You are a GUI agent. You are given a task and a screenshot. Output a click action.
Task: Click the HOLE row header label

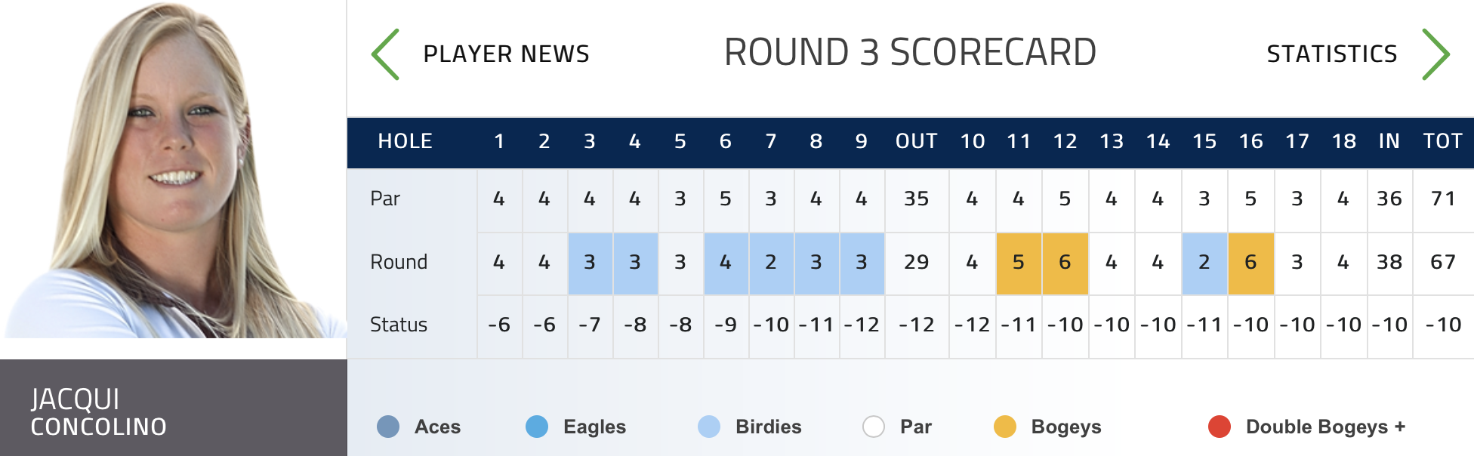pyautogui.click(x=405, y=142)
